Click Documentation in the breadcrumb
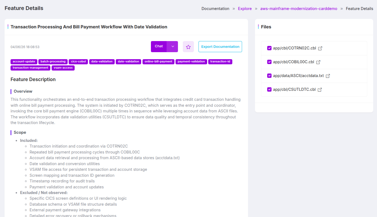 tap(215, 9)
